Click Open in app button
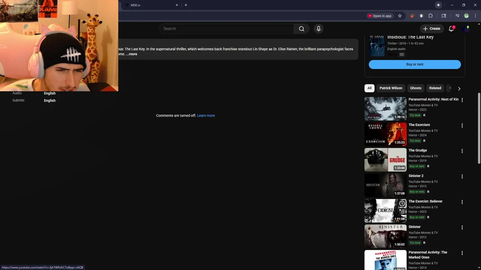 coord(380,16)
